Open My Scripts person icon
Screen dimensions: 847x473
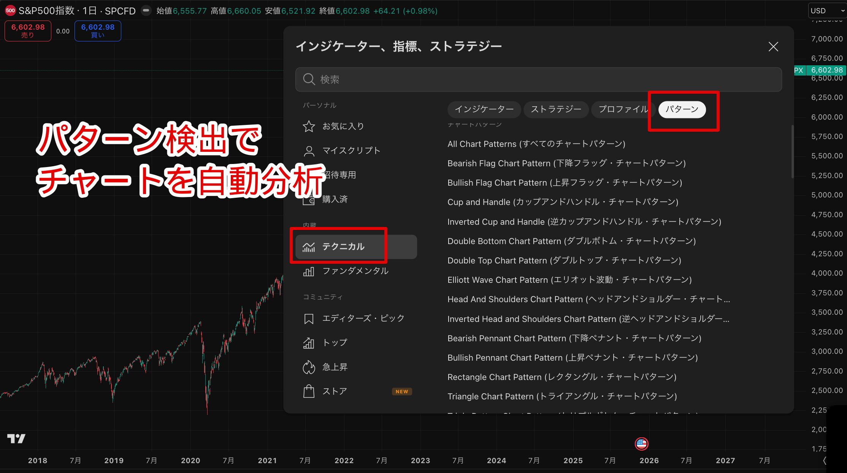[x=309, y=151]
